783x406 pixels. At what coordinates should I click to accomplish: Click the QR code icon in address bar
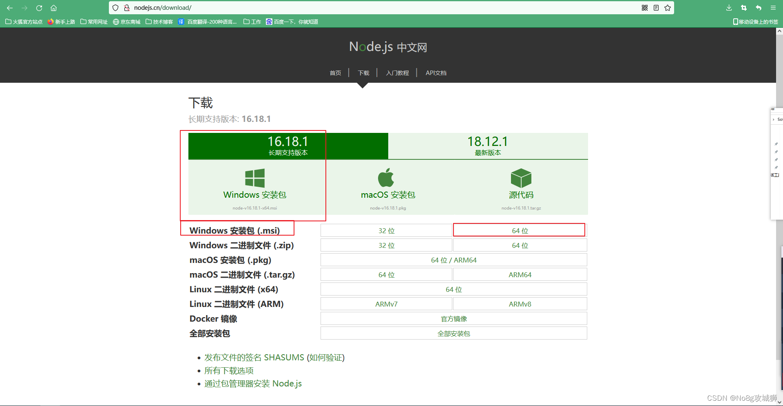click(x=644, y=8)
